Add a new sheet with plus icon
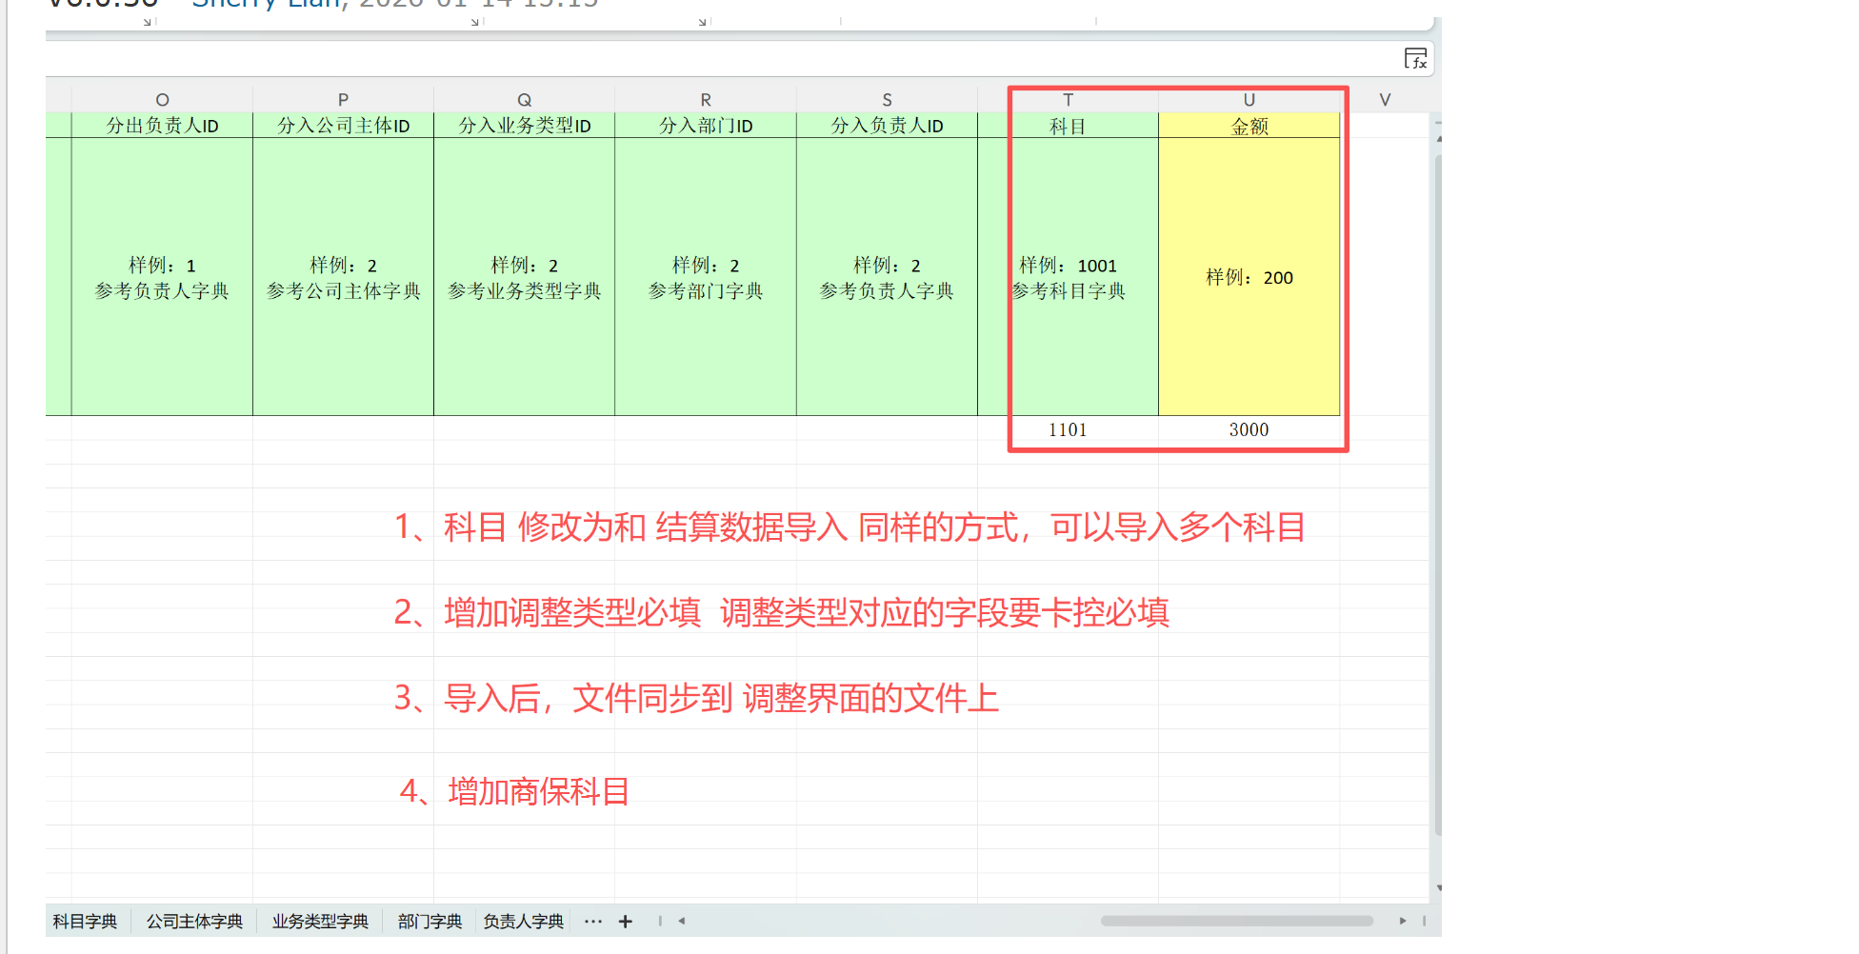 coord(626,922)
